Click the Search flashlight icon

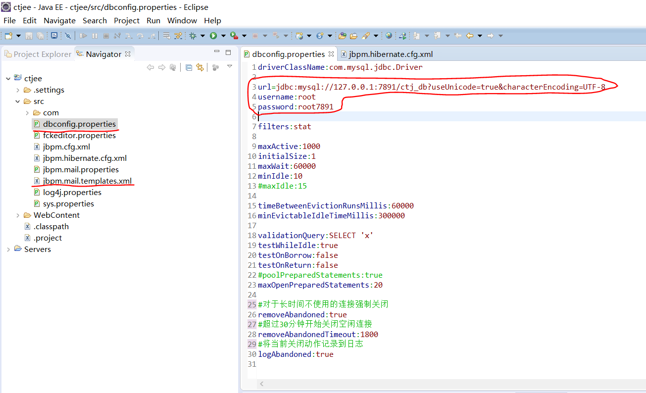click(x=366, y=36)
